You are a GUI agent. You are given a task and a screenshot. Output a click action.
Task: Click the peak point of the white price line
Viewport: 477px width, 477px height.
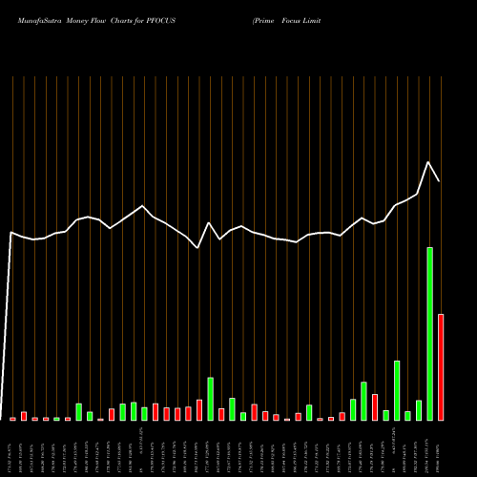point(428,162)
